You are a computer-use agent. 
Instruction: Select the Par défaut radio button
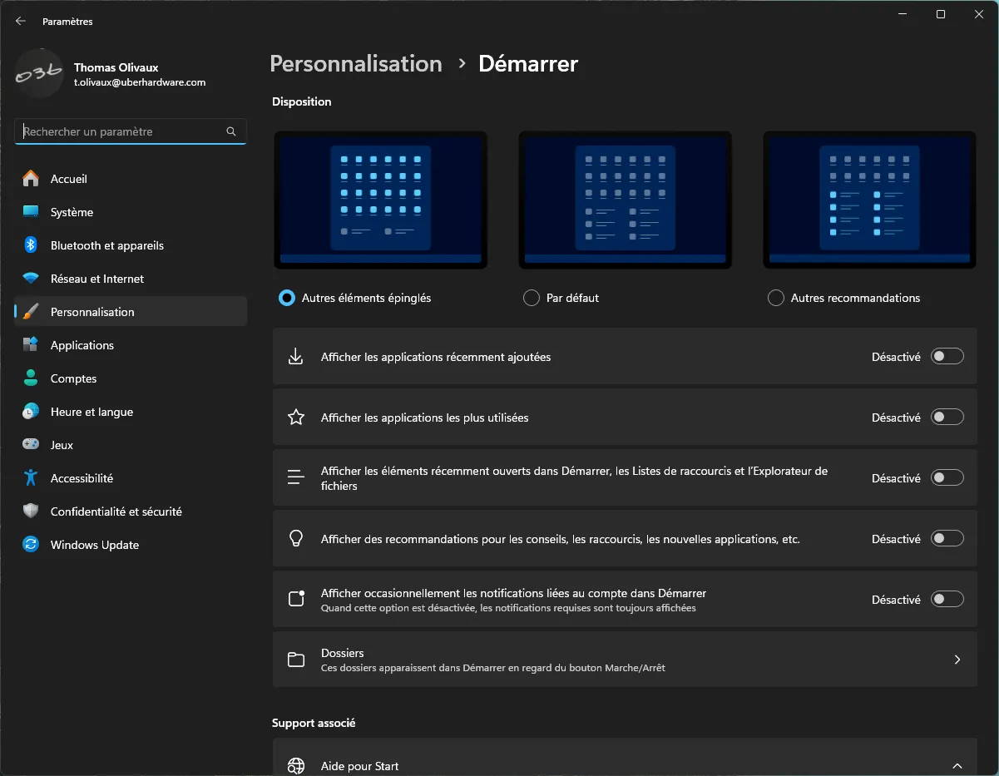pos(532,298)
